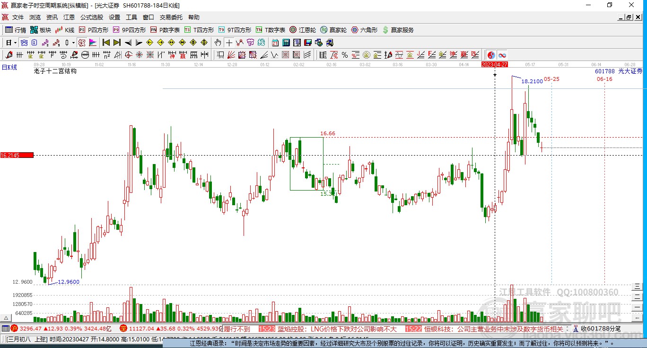This screenshot has height=348, width=647.
Task: Open the calculator icon
Action: coord(286,43)
